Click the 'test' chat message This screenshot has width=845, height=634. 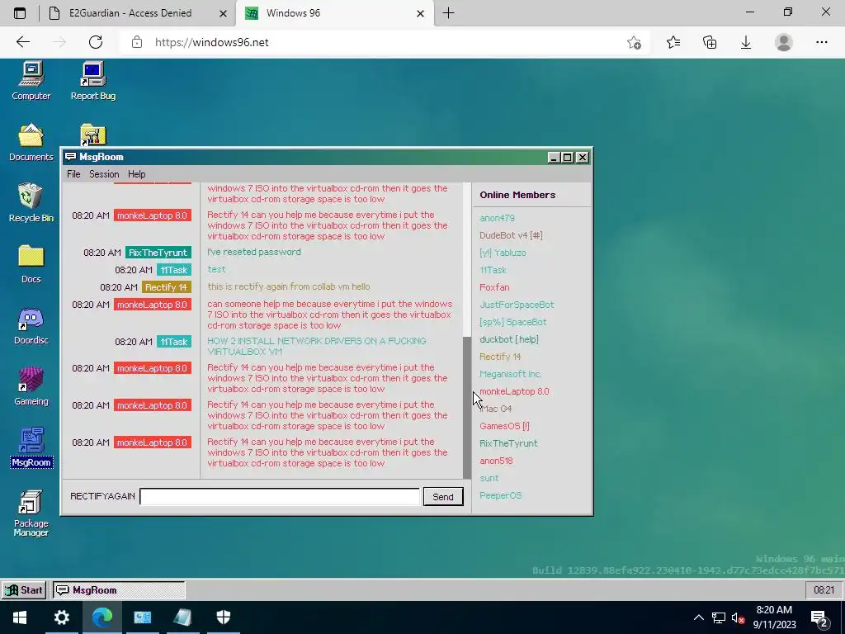coord(216,269)
